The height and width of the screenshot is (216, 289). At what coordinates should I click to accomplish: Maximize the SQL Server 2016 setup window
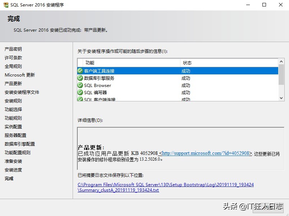(264, 5)
